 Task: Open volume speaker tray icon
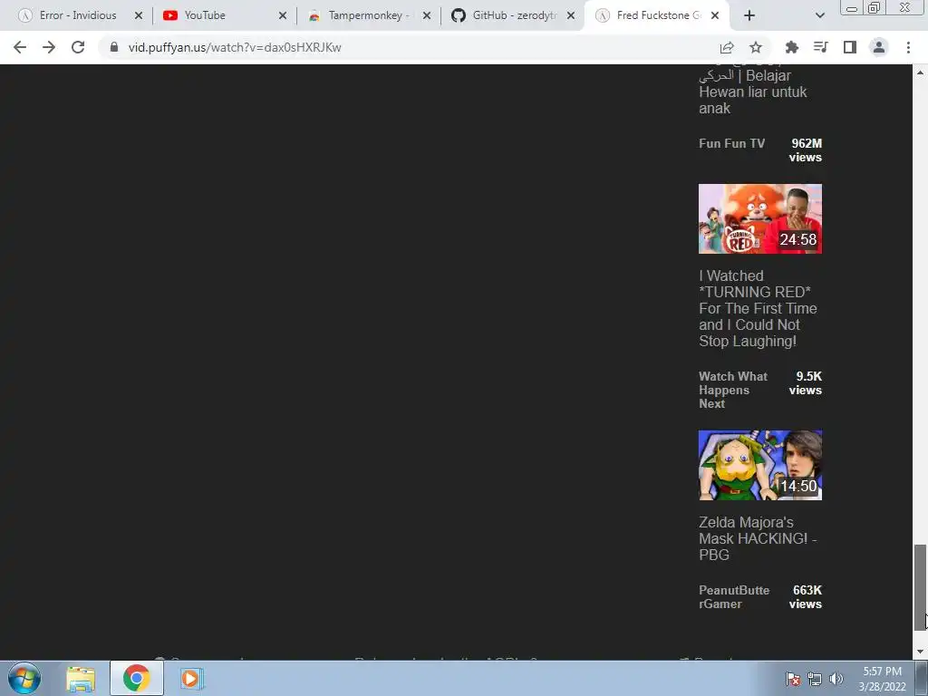pyautogui.click(x=836, y=679)
